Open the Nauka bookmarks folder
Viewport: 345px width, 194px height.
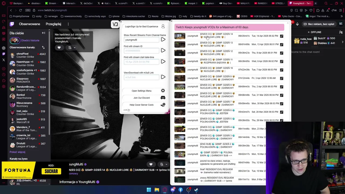[x=153, y=16]
